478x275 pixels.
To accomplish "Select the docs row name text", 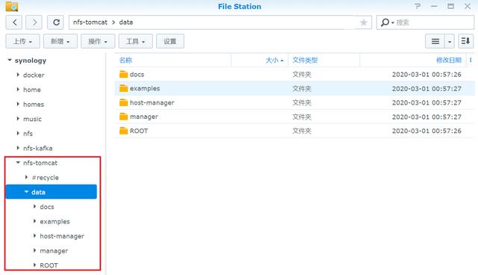I will [137, 75].
